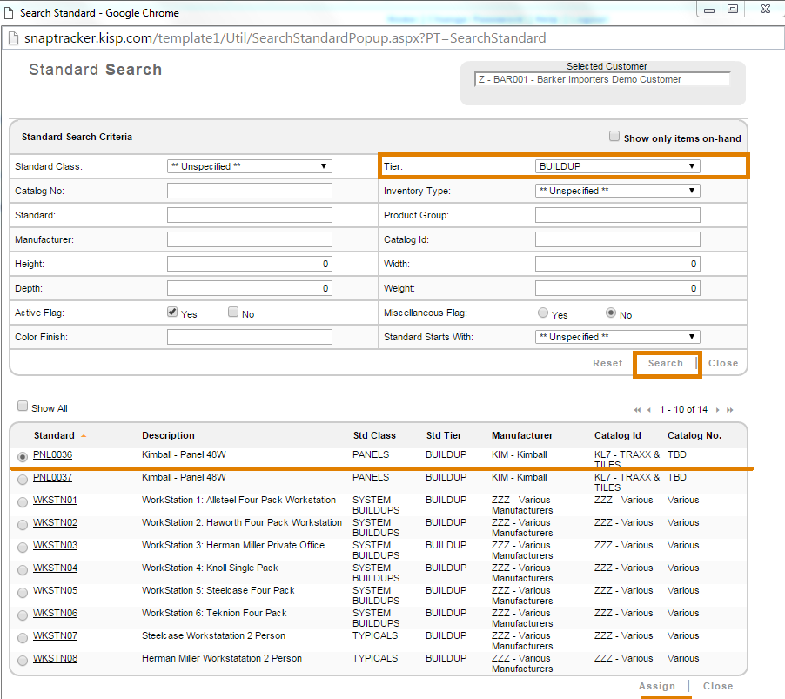785x699 pixels.
Task: Sort results by Manufacturer column
Action: 522,435
